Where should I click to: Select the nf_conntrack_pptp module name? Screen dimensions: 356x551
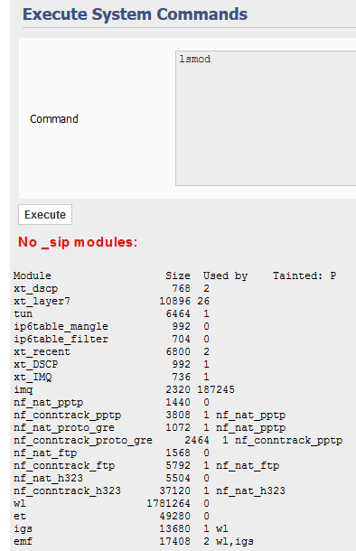click(67, 415)
